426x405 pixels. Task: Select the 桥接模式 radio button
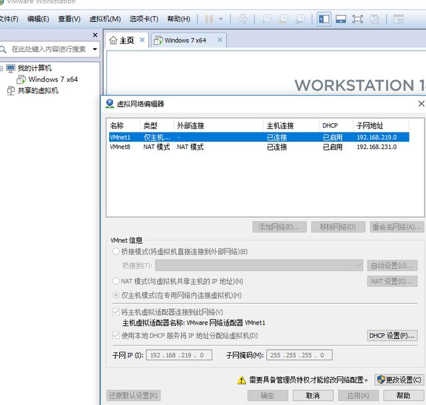(116, 251)
